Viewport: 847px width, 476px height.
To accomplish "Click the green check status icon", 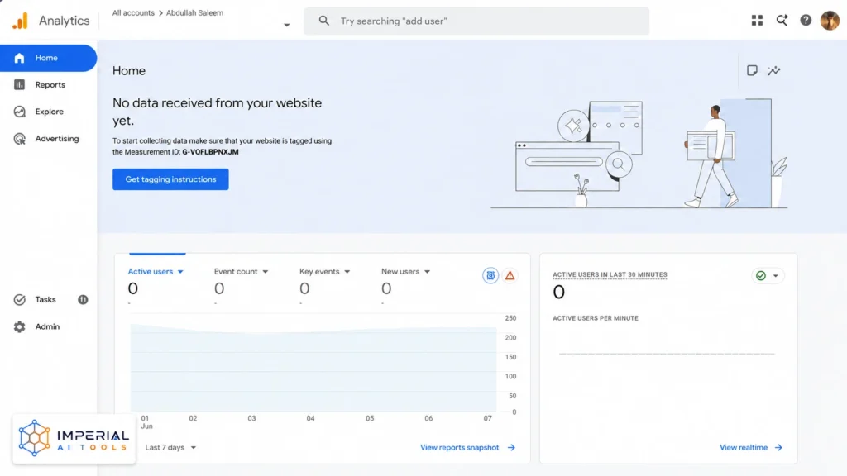I will pos(761,276).
